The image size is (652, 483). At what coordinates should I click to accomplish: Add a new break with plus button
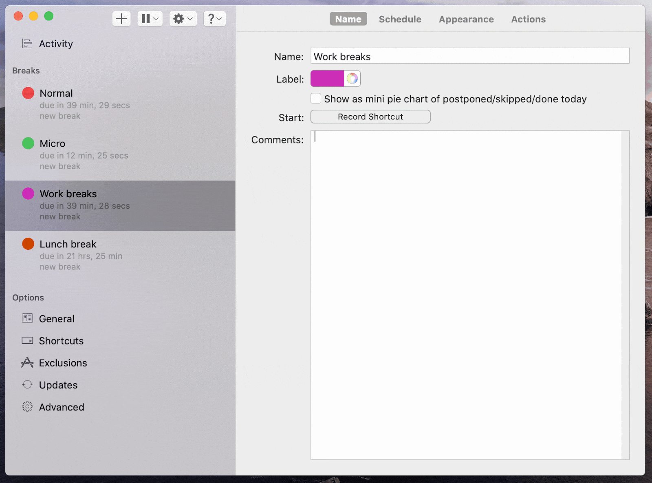click(x=121, y=19)
